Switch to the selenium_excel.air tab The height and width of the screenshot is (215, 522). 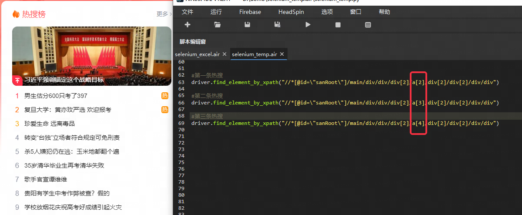(x=197, y=54)
